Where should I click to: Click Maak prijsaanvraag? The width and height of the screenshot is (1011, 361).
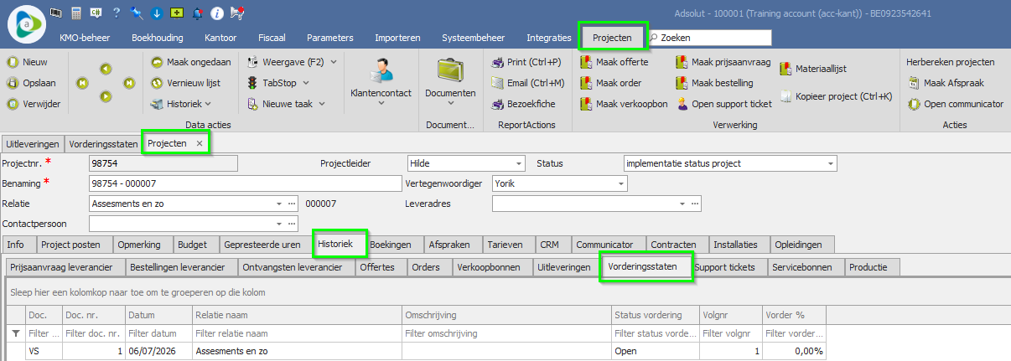[x=724, y=62]
